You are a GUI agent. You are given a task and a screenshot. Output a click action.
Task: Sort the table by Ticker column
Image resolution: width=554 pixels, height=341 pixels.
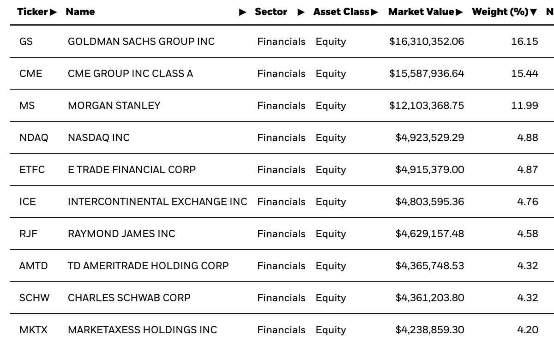(x=36, y=12)
